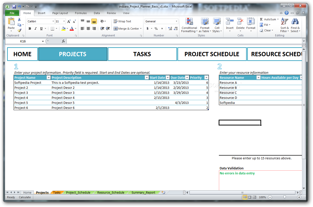Open the font size dropdown
The width and height of the screenshot is (313, 207).
pyautogui.click(x=64, y=22)
